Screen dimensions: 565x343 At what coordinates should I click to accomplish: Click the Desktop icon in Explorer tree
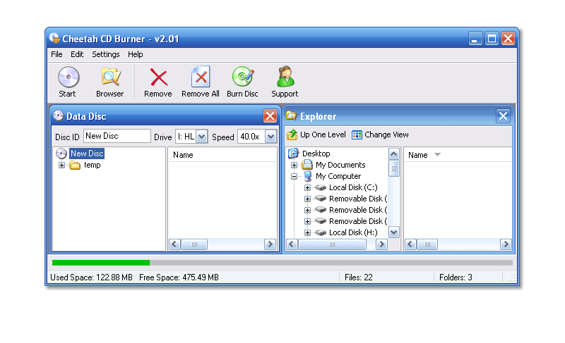[x=293, y=154]
